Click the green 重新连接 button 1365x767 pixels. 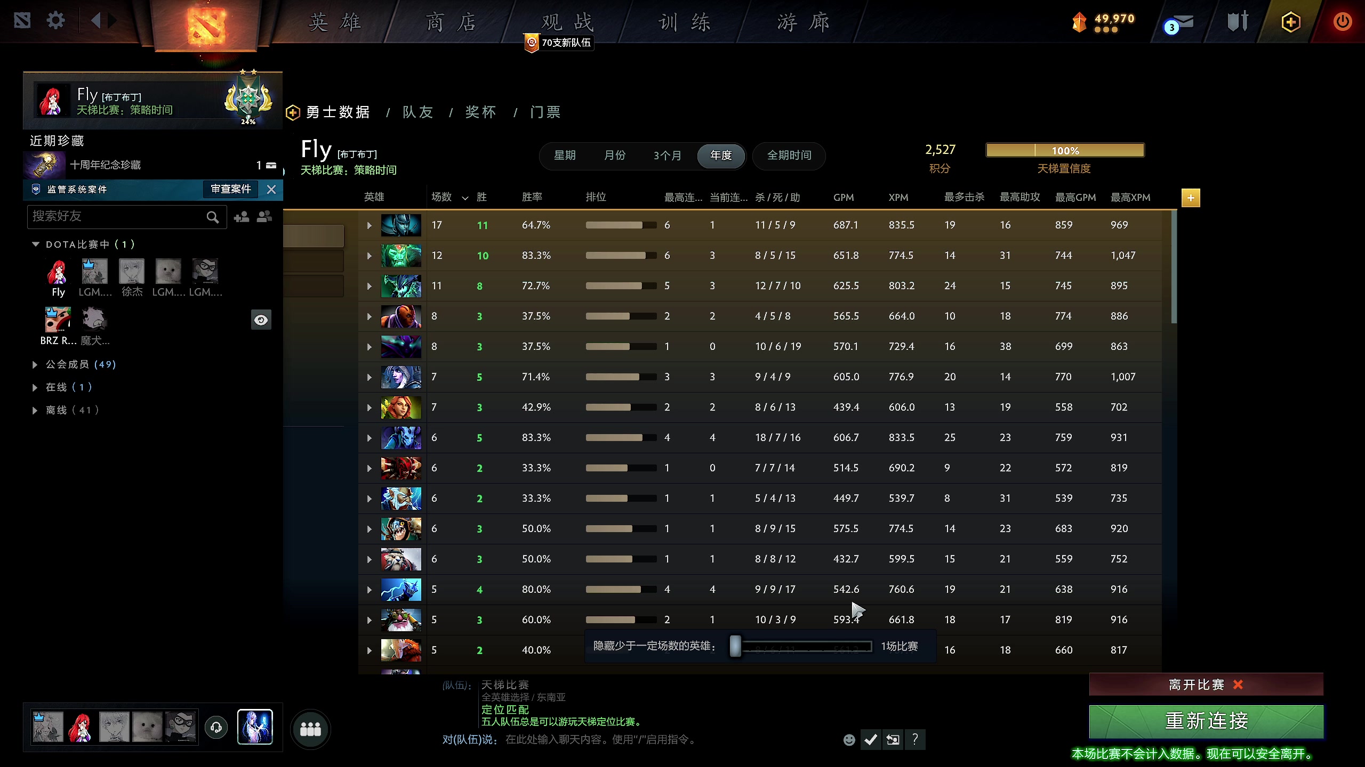(1206, 721)
